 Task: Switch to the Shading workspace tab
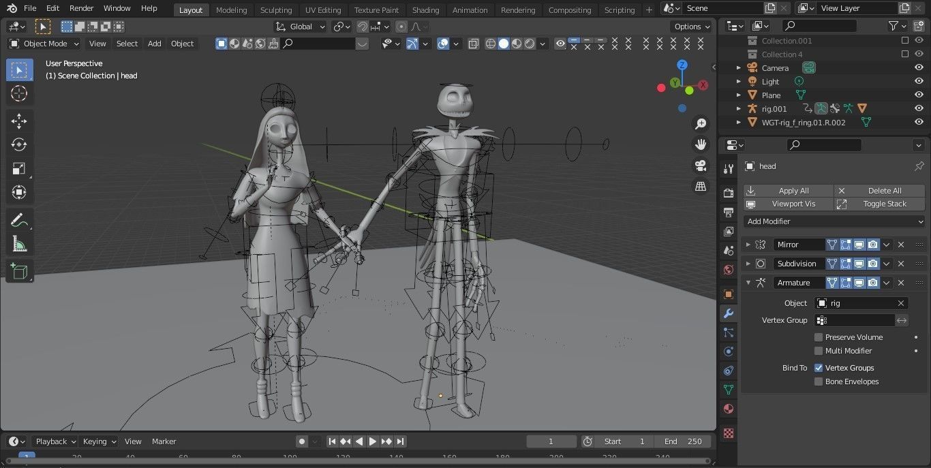(x=425, y=10)
